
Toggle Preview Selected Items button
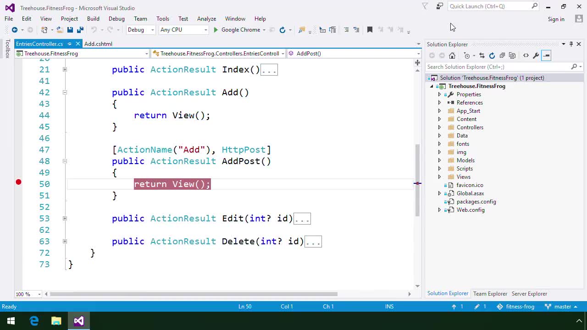click(x=546, y=55)
